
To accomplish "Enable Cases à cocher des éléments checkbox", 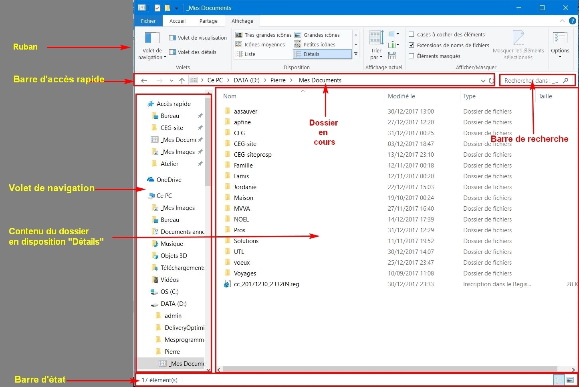I will tap(412, 34).
